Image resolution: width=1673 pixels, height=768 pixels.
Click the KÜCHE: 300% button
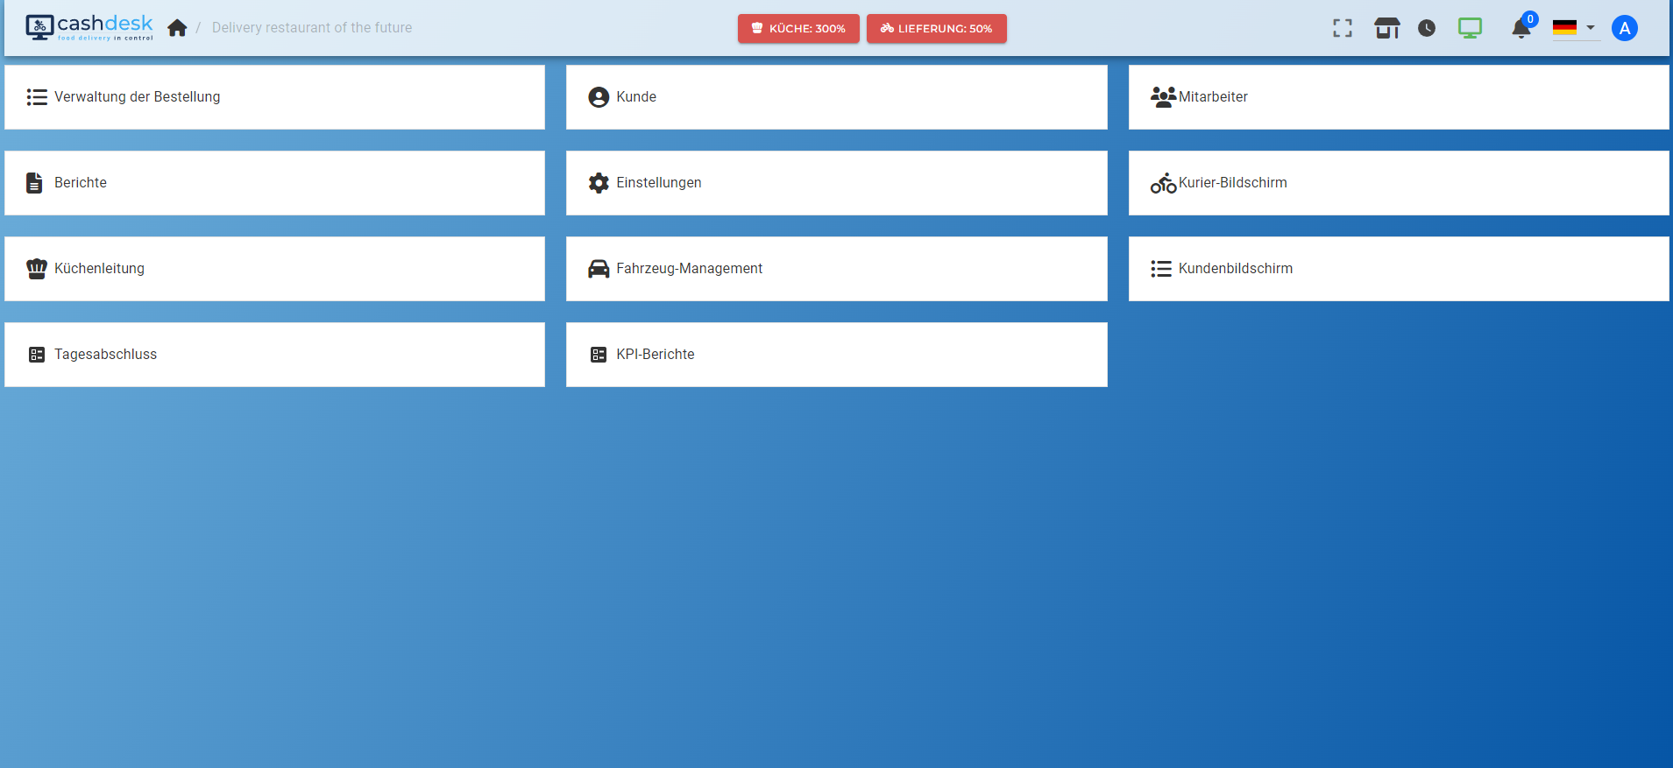pyautogui.click(x=798, y=28)
